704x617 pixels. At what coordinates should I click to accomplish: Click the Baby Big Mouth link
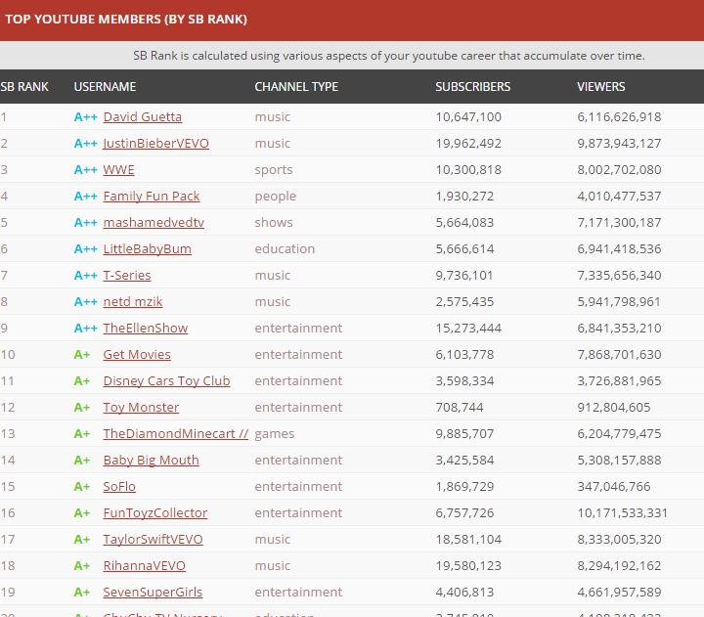click(151, 460)
